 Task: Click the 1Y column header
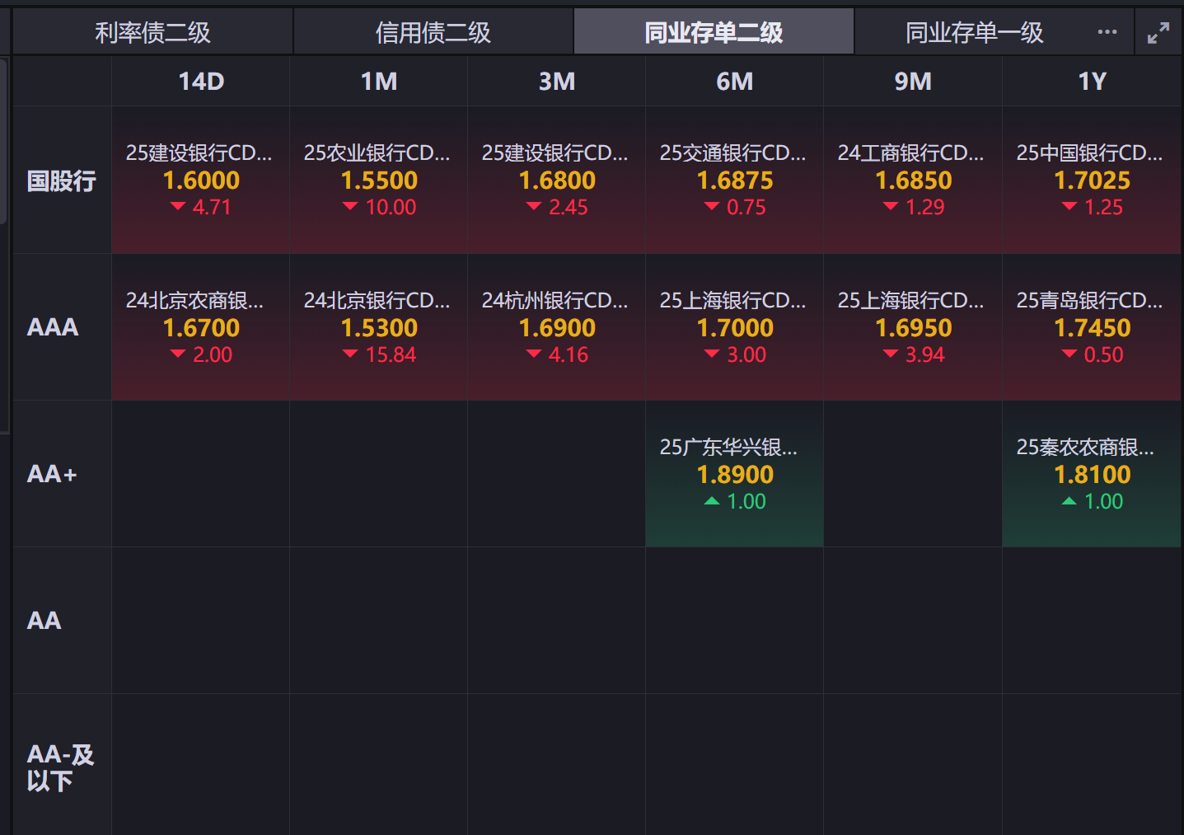(x=1092, y=81)
